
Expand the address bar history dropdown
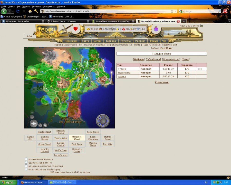pyautogui.click(x=176, y=11)
